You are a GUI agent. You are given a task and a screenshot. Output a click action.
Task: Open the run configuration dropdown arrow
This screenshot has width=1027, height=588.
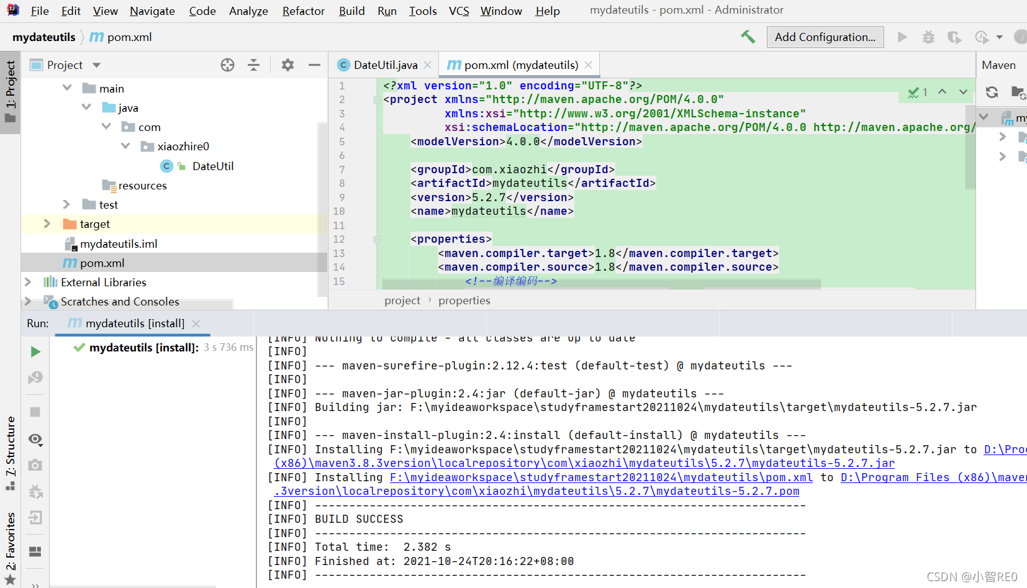[x=1000, y=37]
